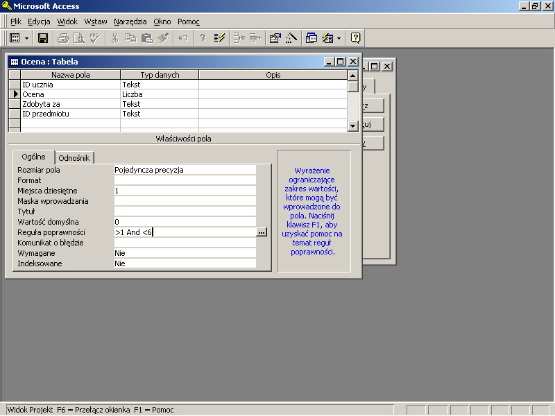Click the Delete Rows toolbar icon
The image size is (555, 416).
255,38
